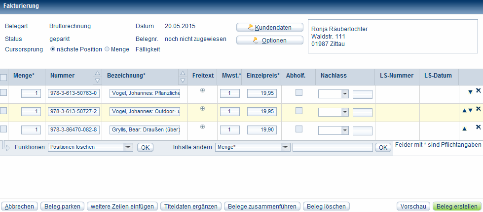Click 'weitere Zeilen einfügen' button
The image size is (483, 212).
pyautogui.click(x=123, y=206)
